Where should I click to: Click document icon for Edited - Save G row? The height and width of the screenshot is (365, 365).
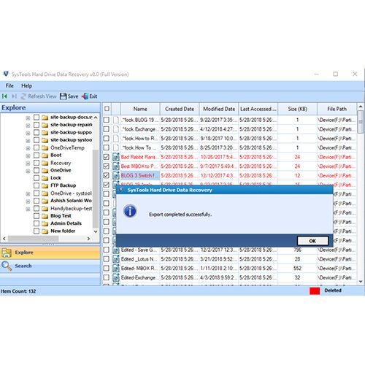click(x=116, y=250)
